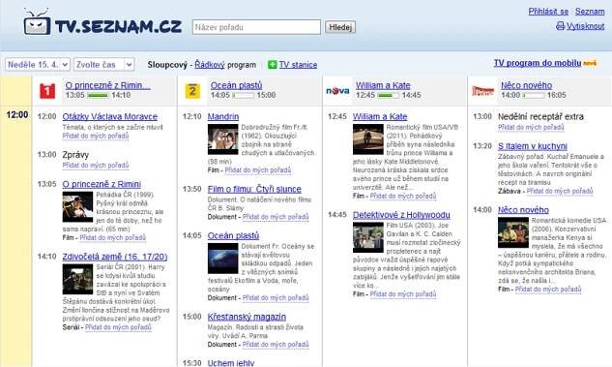Open the ČT1 channel logo

pyautogui.click(x=47, y=91)
